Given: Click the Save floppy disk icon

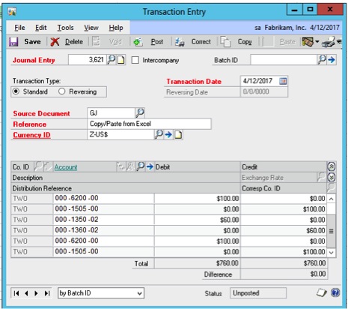Looking at the screenshot, I should pos(13,42).
